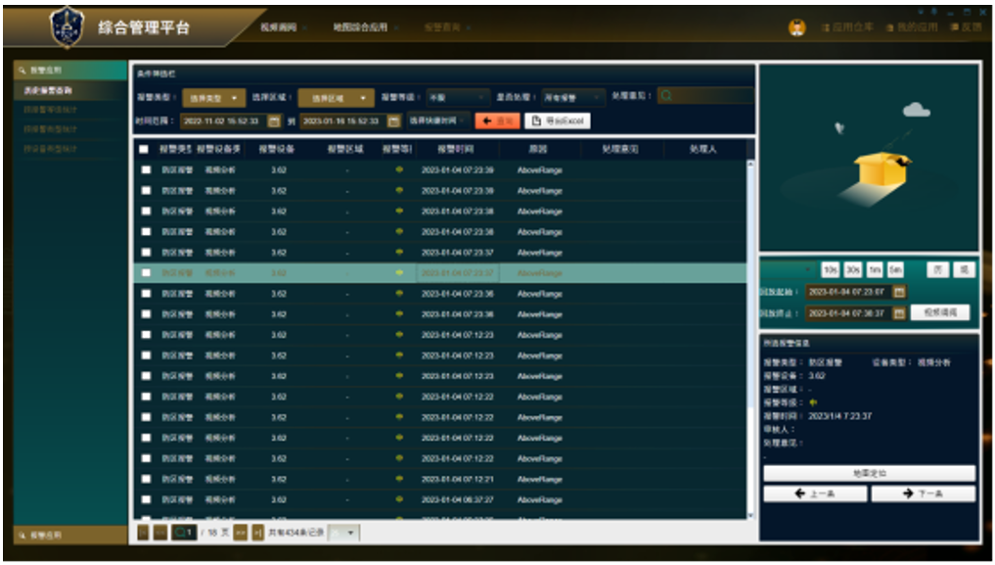
Task: Open the alarm type dropdown
Action: pyautogui.click(x=212, y=98)
